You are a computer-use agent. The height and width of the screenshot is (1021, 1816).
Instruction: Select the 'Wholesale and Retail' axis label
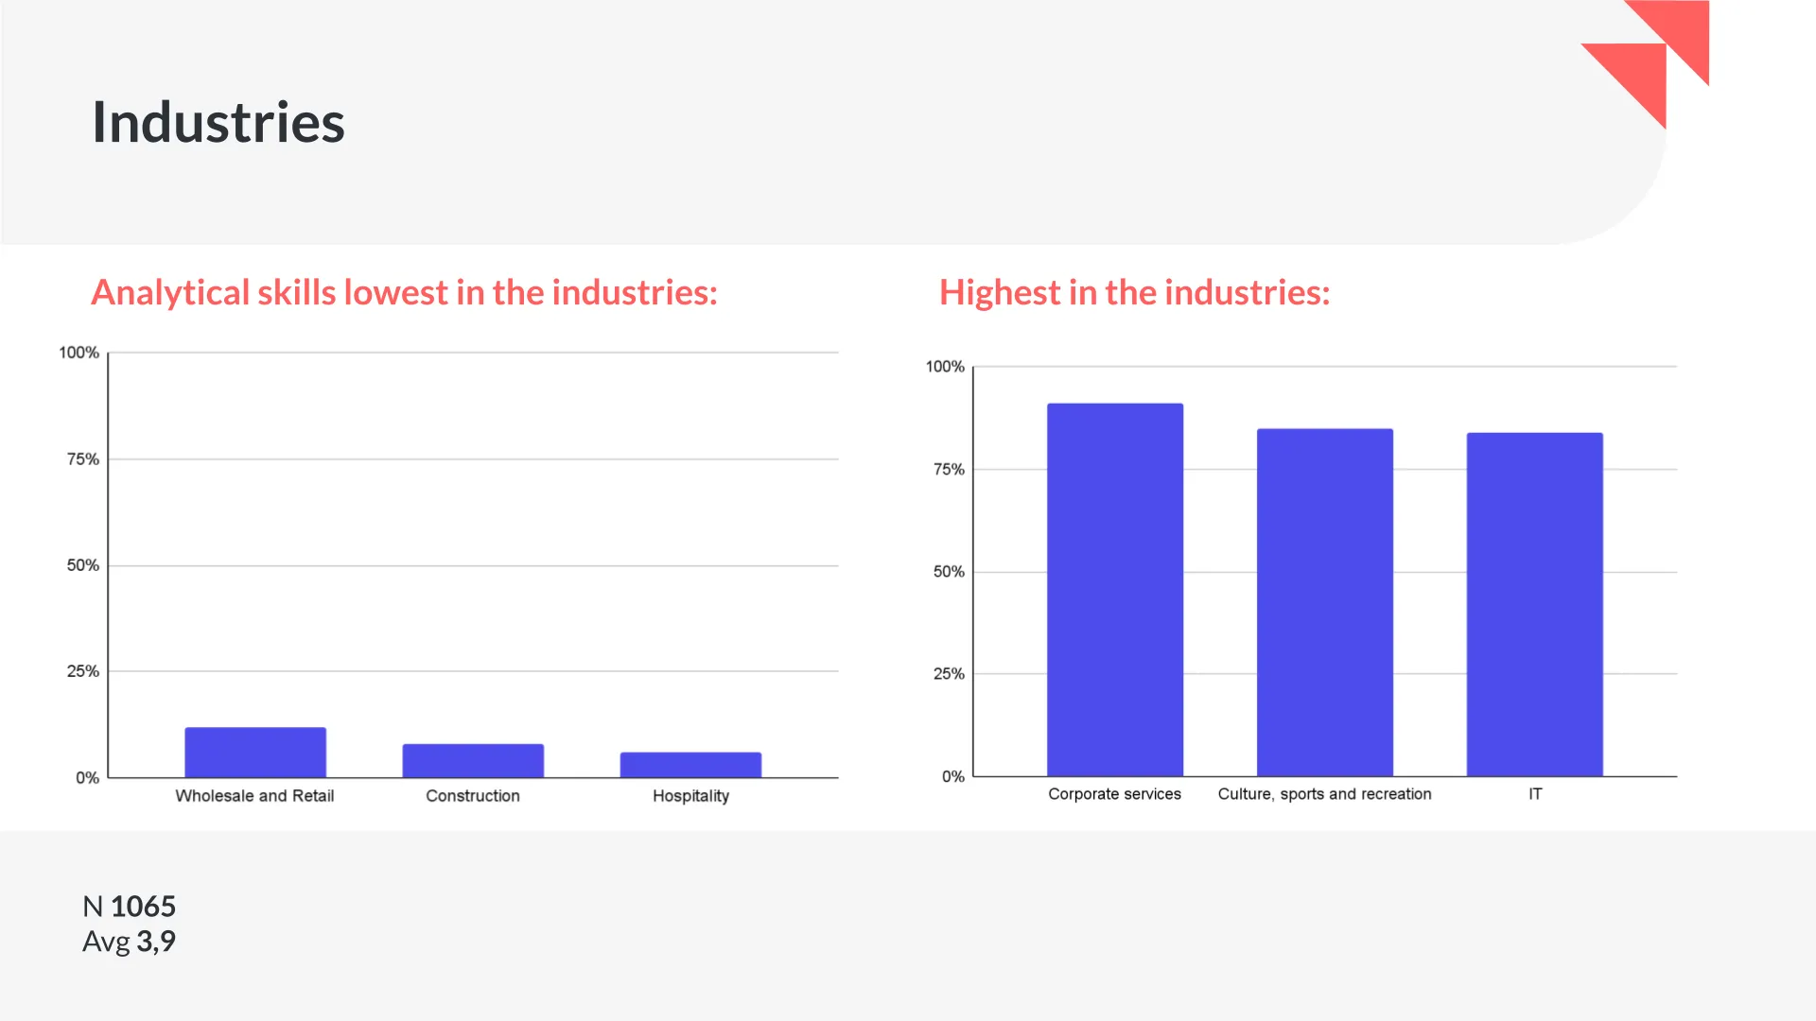pyautogui.click(x=254, y=796)
